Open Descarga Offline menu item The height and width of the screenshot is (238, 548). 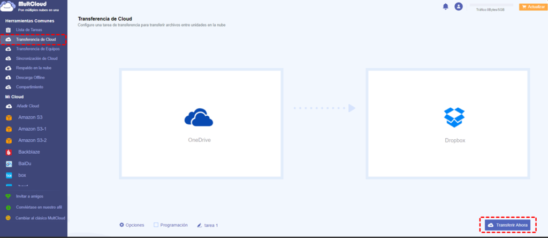pos(31,77)
